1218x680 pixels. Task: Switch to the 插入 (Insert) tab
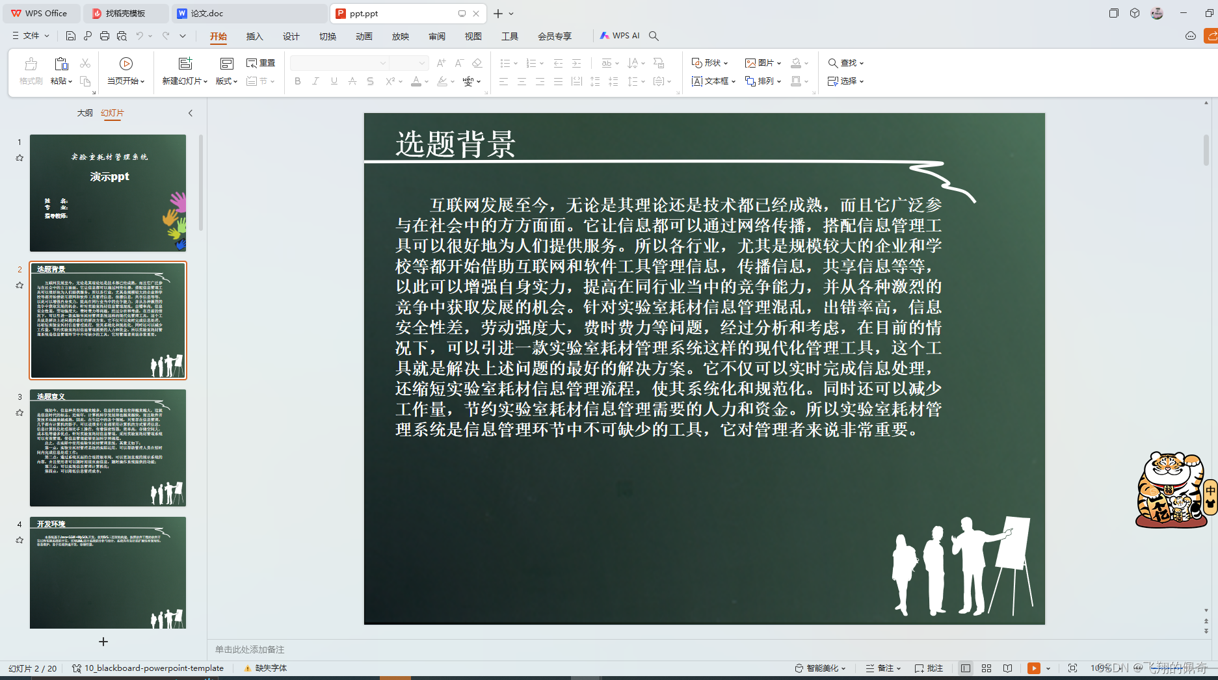pos(255,36)
